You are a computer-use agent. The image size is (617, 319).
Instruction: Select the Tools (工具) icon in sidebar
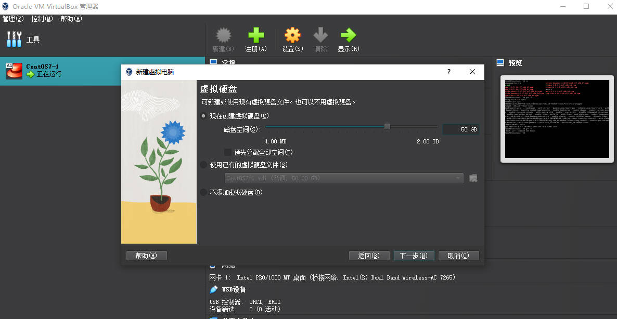14,39
